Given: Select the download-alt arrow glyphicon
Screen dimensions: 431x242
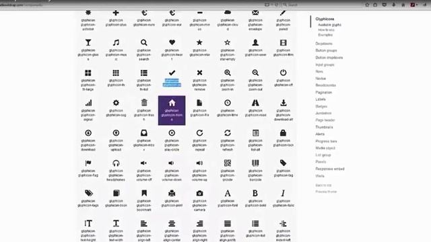Looking at the screenshot, I should pos(283,103).
